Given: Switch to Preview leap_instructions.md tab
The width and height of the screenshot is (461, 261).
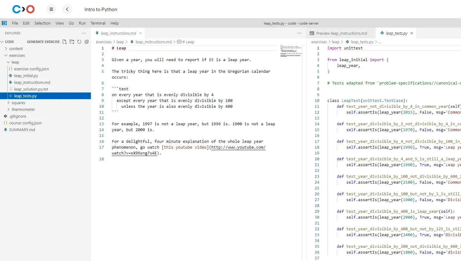Looking at the screenshot, I should pos(341,33).
